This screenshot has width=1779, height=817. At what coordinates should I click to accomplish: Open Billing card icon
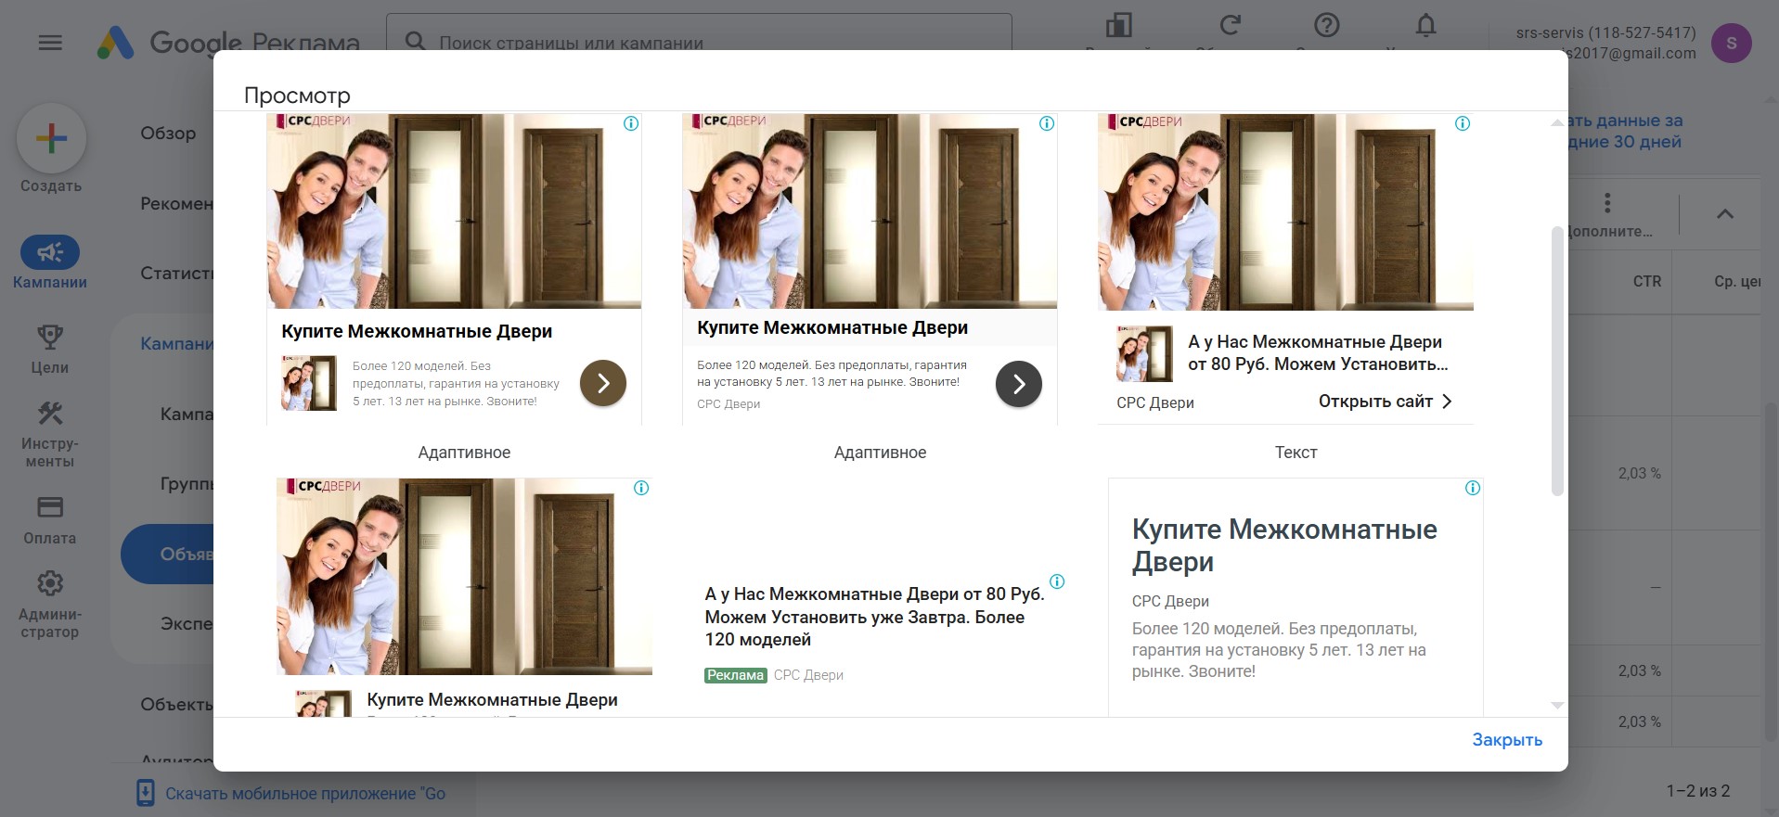point(50,507)
